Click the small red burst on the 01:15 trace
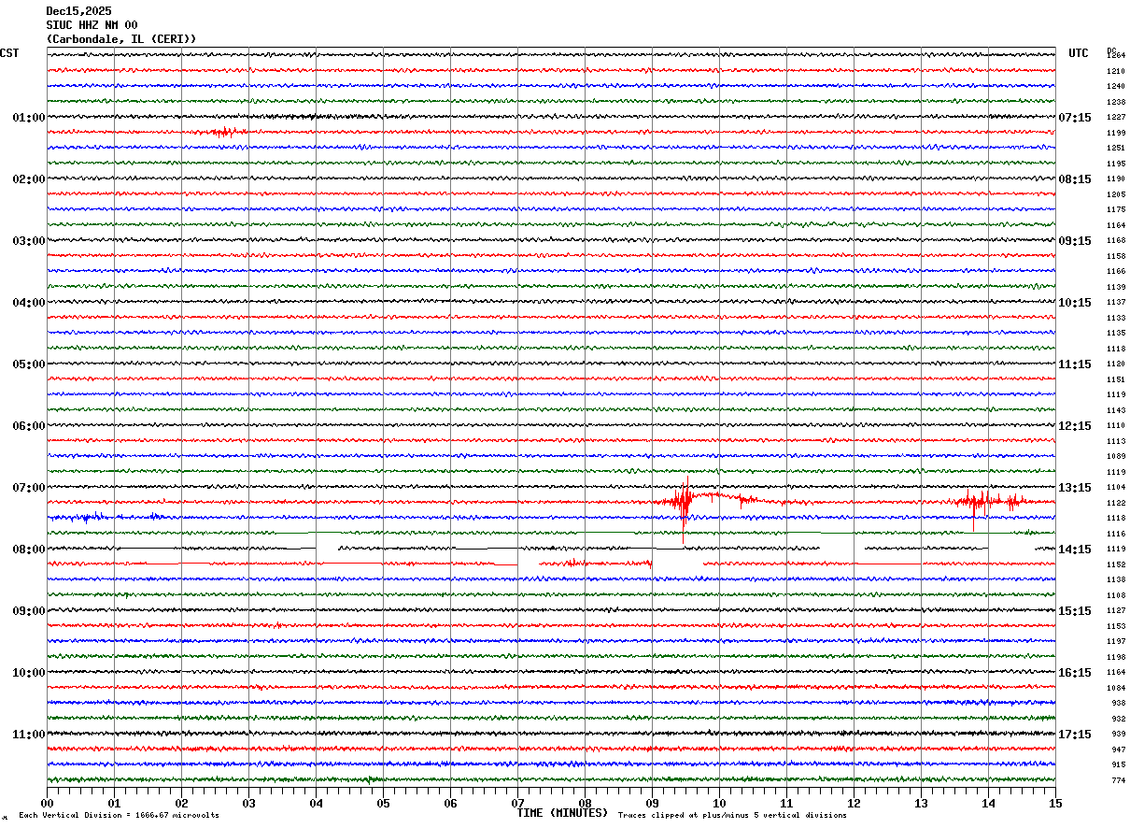 click(x=222, y=132)
